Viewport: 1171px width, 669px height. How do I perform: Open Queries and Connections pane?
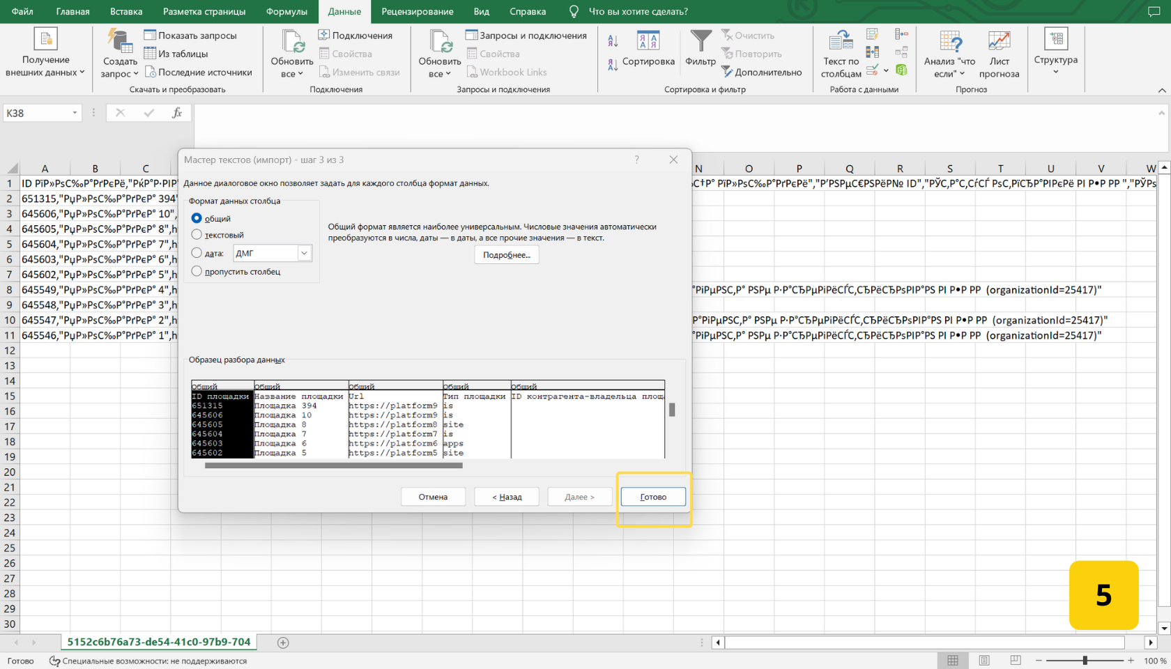[x=526, y=36]
